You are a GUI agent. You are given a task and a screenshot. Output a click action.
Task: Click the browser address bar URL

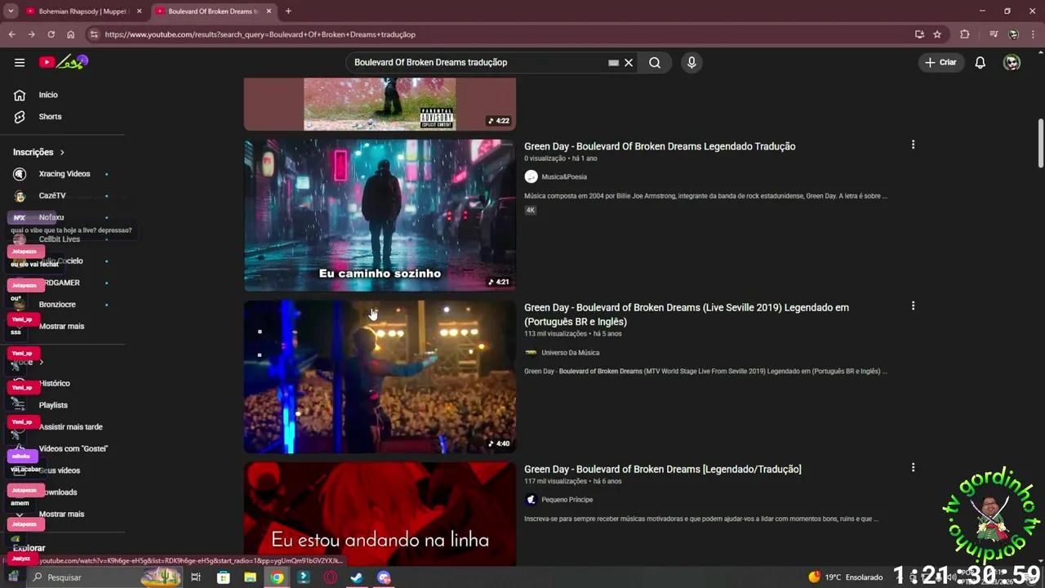coord(260,34)
